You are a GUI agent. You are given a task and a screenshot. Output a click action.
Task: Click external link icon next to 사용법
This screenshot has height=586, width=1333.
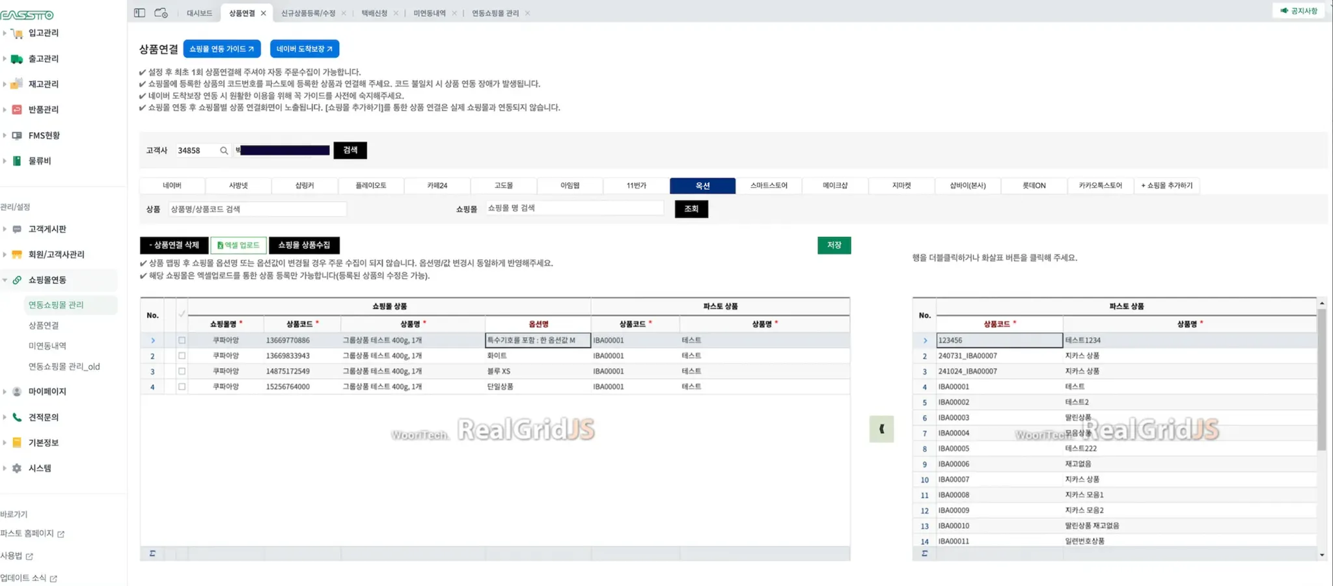click(x=29, y=556)
